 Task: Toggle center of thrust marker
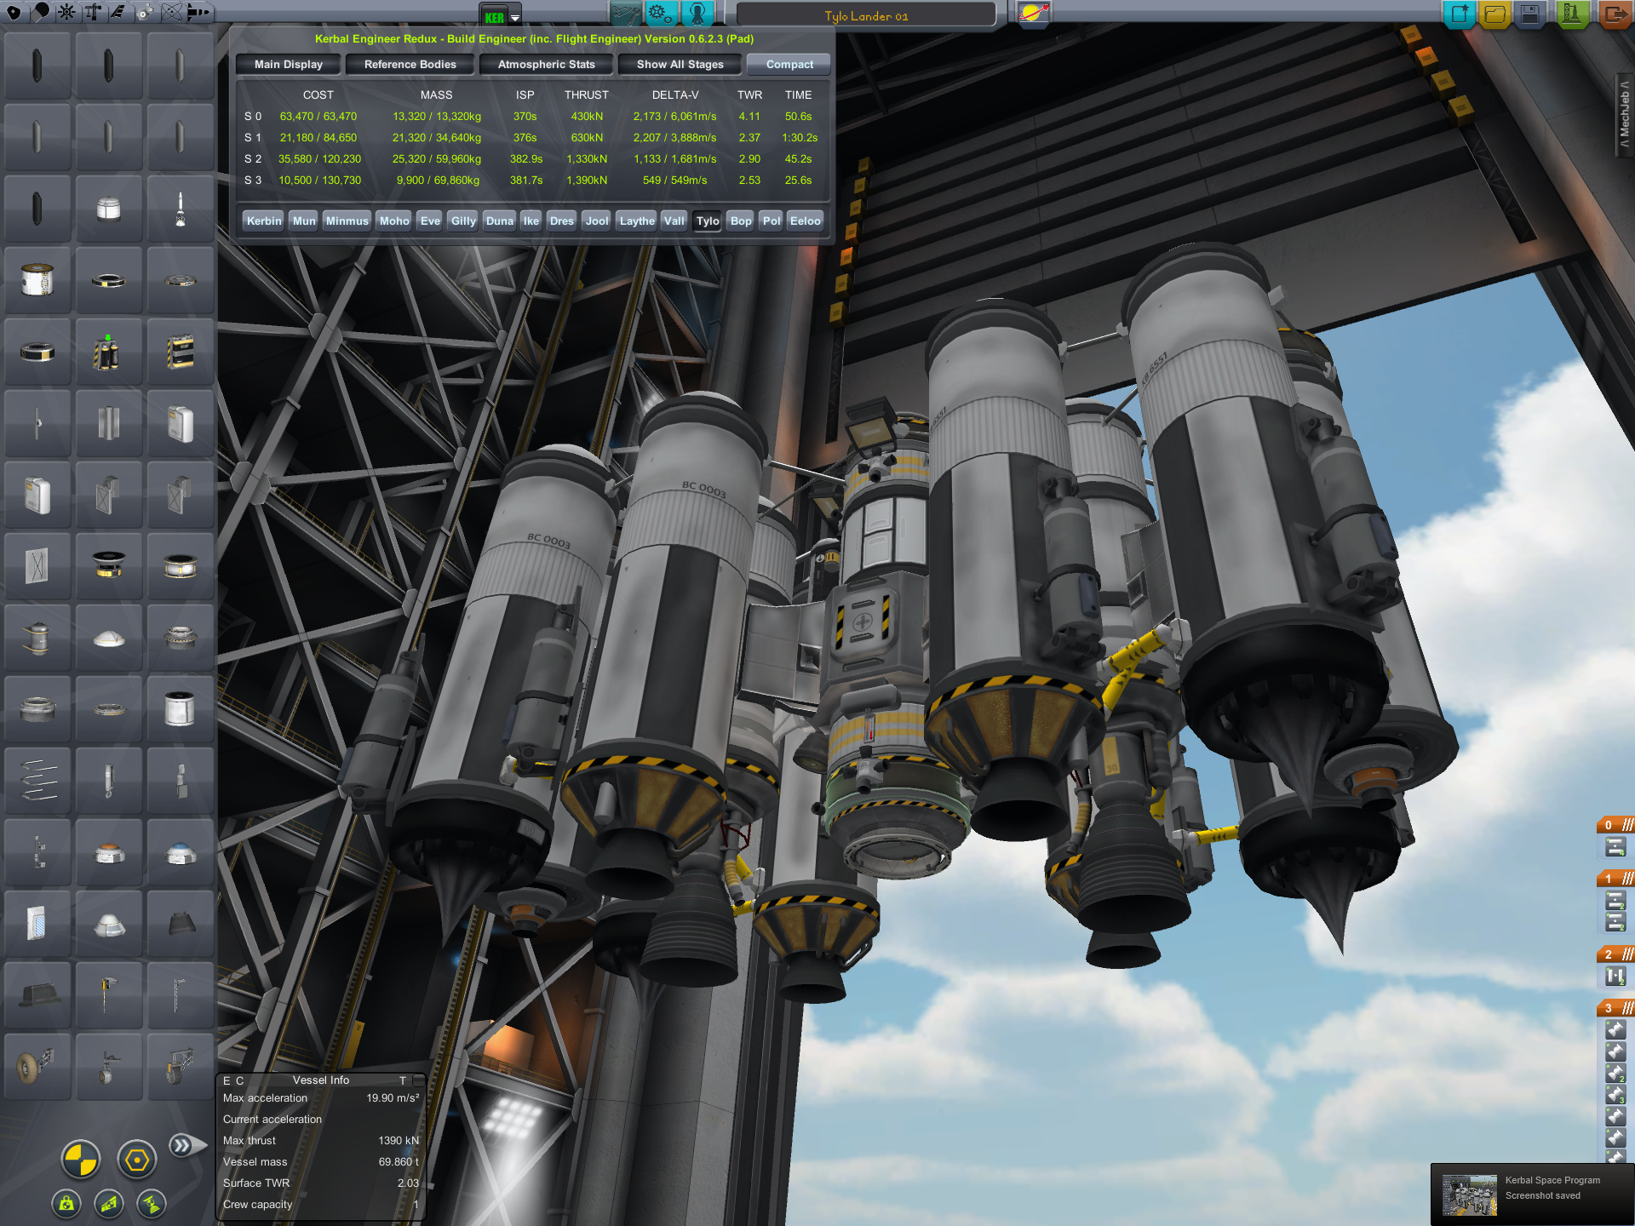point(137,1159)
